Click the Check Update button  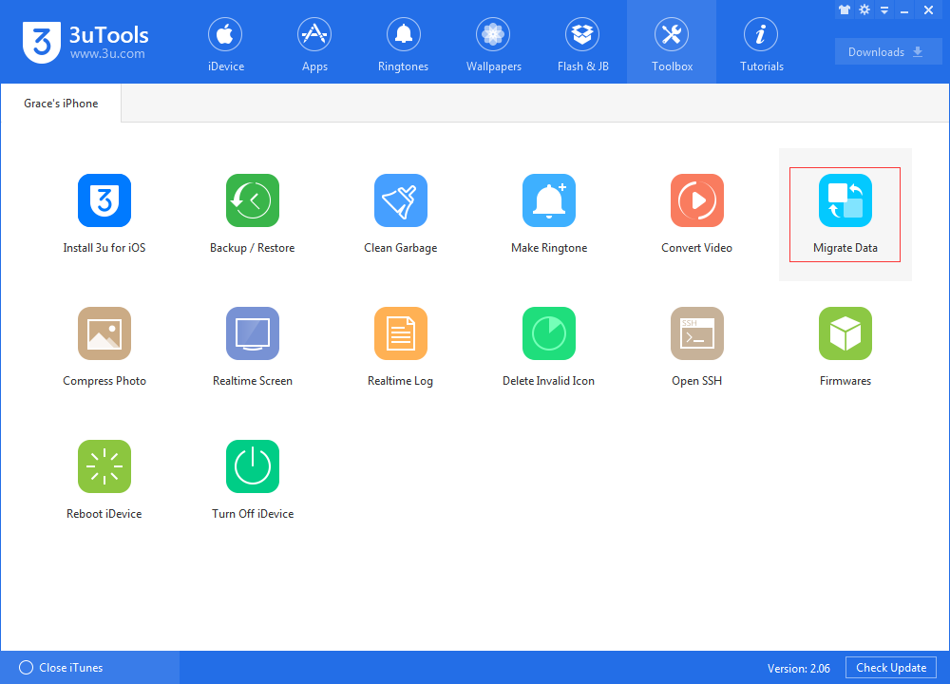891,668
